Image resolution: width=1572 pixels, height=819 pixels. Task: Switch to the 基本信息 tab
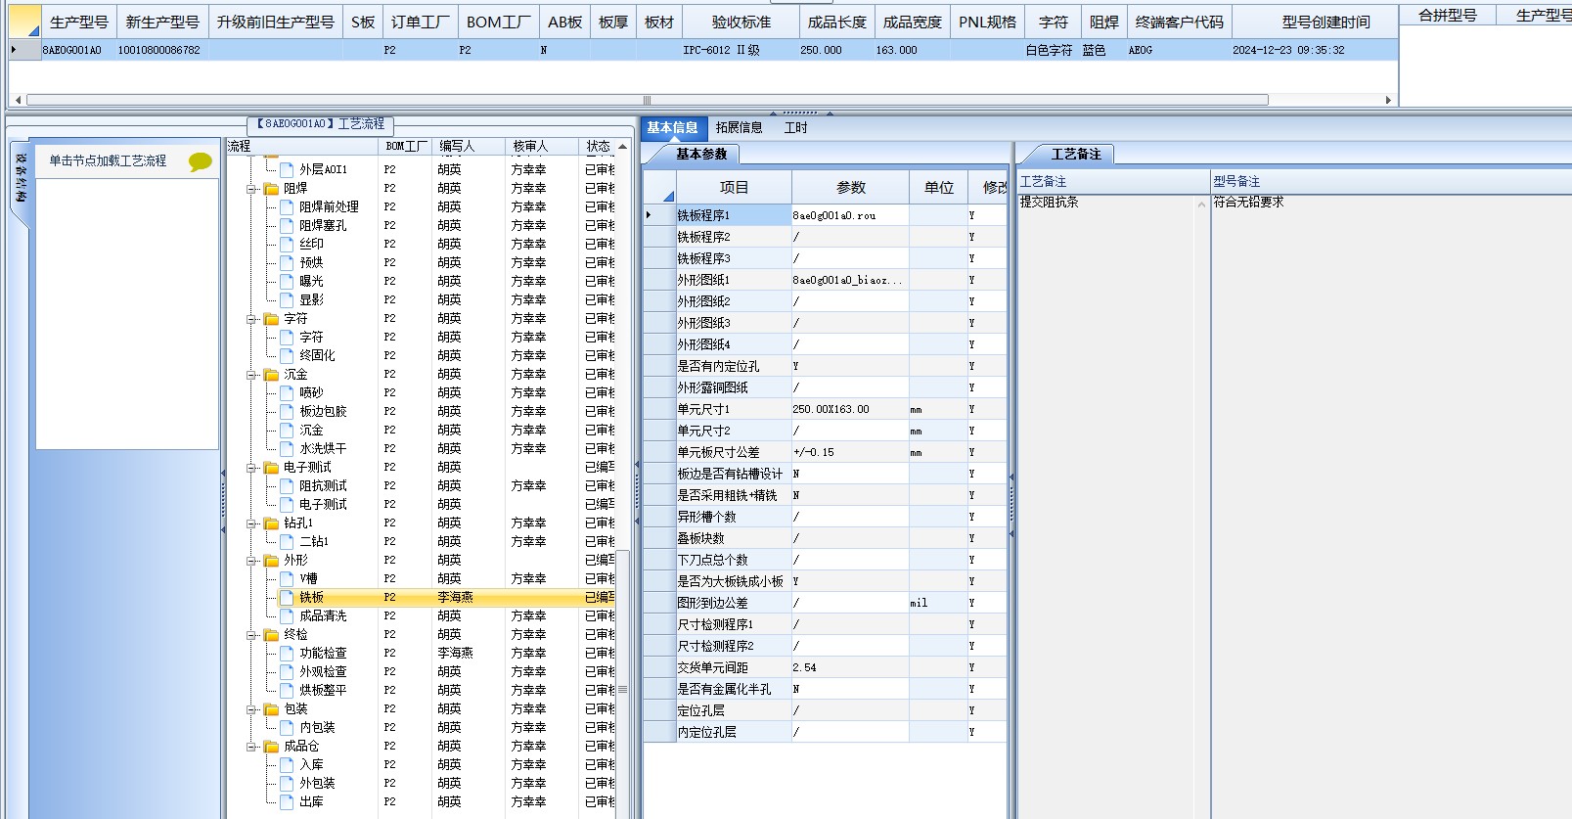[672, 127]
